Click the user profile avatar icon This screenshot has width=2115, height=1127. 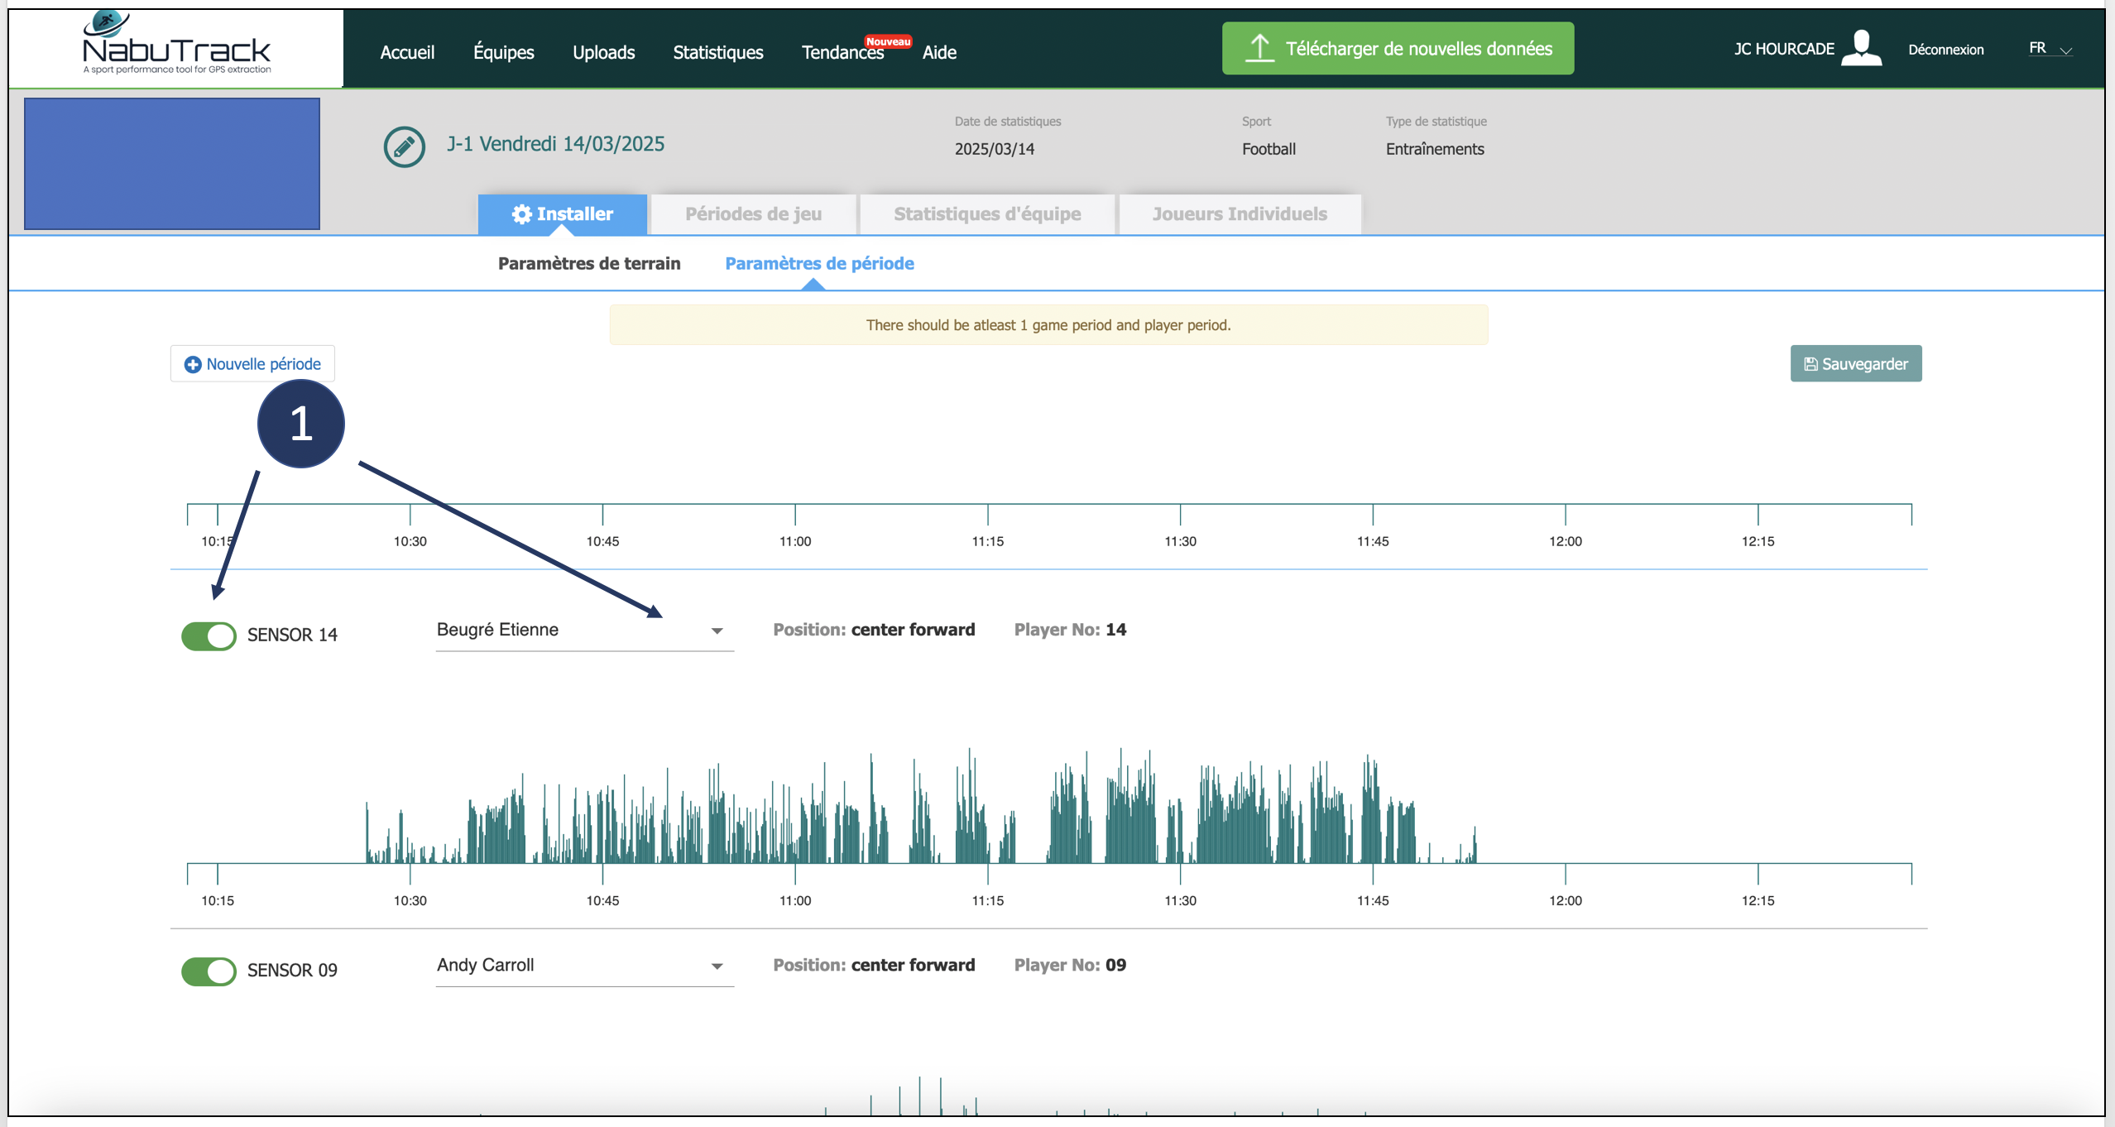tap(1862, 48)
